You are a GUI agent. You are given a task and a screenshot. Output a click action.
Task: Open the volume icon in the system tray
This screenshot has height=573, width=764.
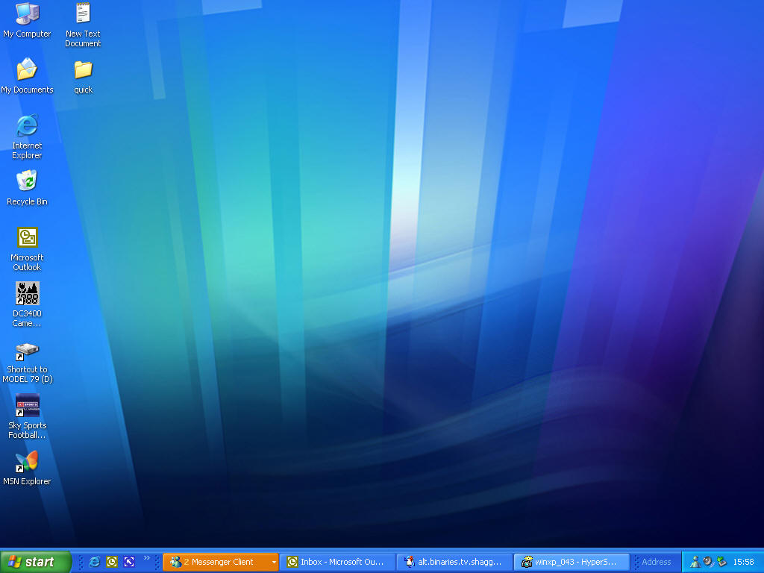tap(707, 562)
